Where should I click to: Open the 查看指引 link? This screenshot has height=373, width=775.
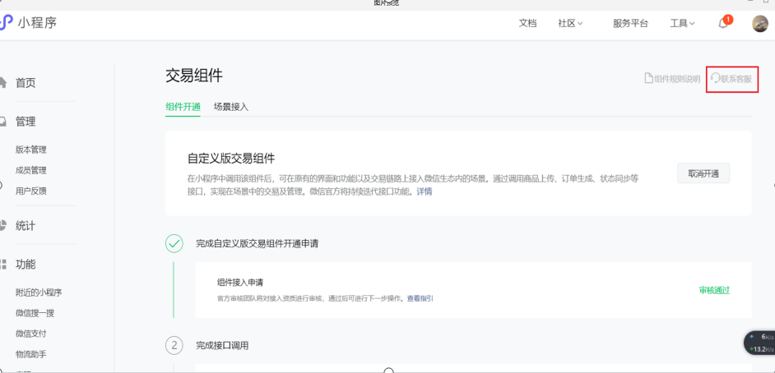420,298
